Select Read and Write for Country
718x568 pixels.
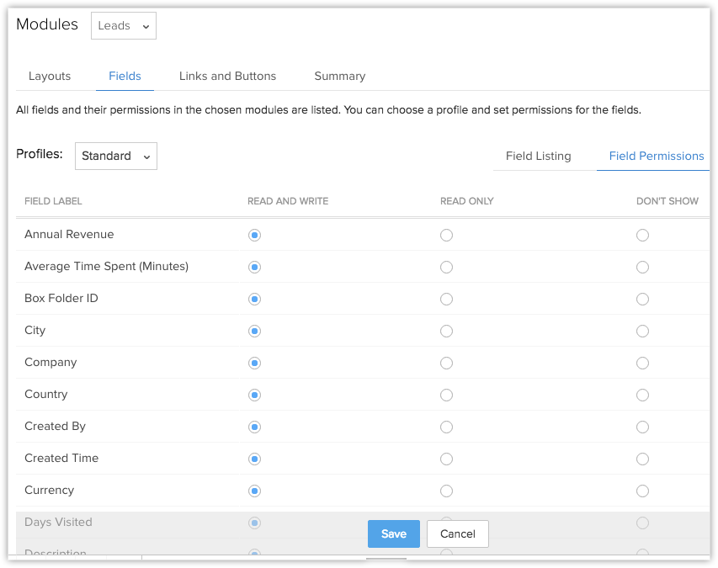coord(254,395)
